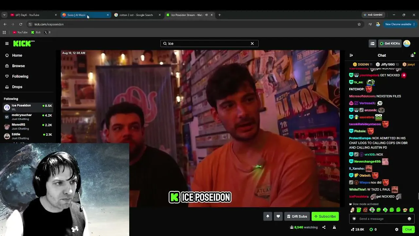Open Eddie followed channel
The width and height of the screenshot is (419, 236).
[28, 136]
